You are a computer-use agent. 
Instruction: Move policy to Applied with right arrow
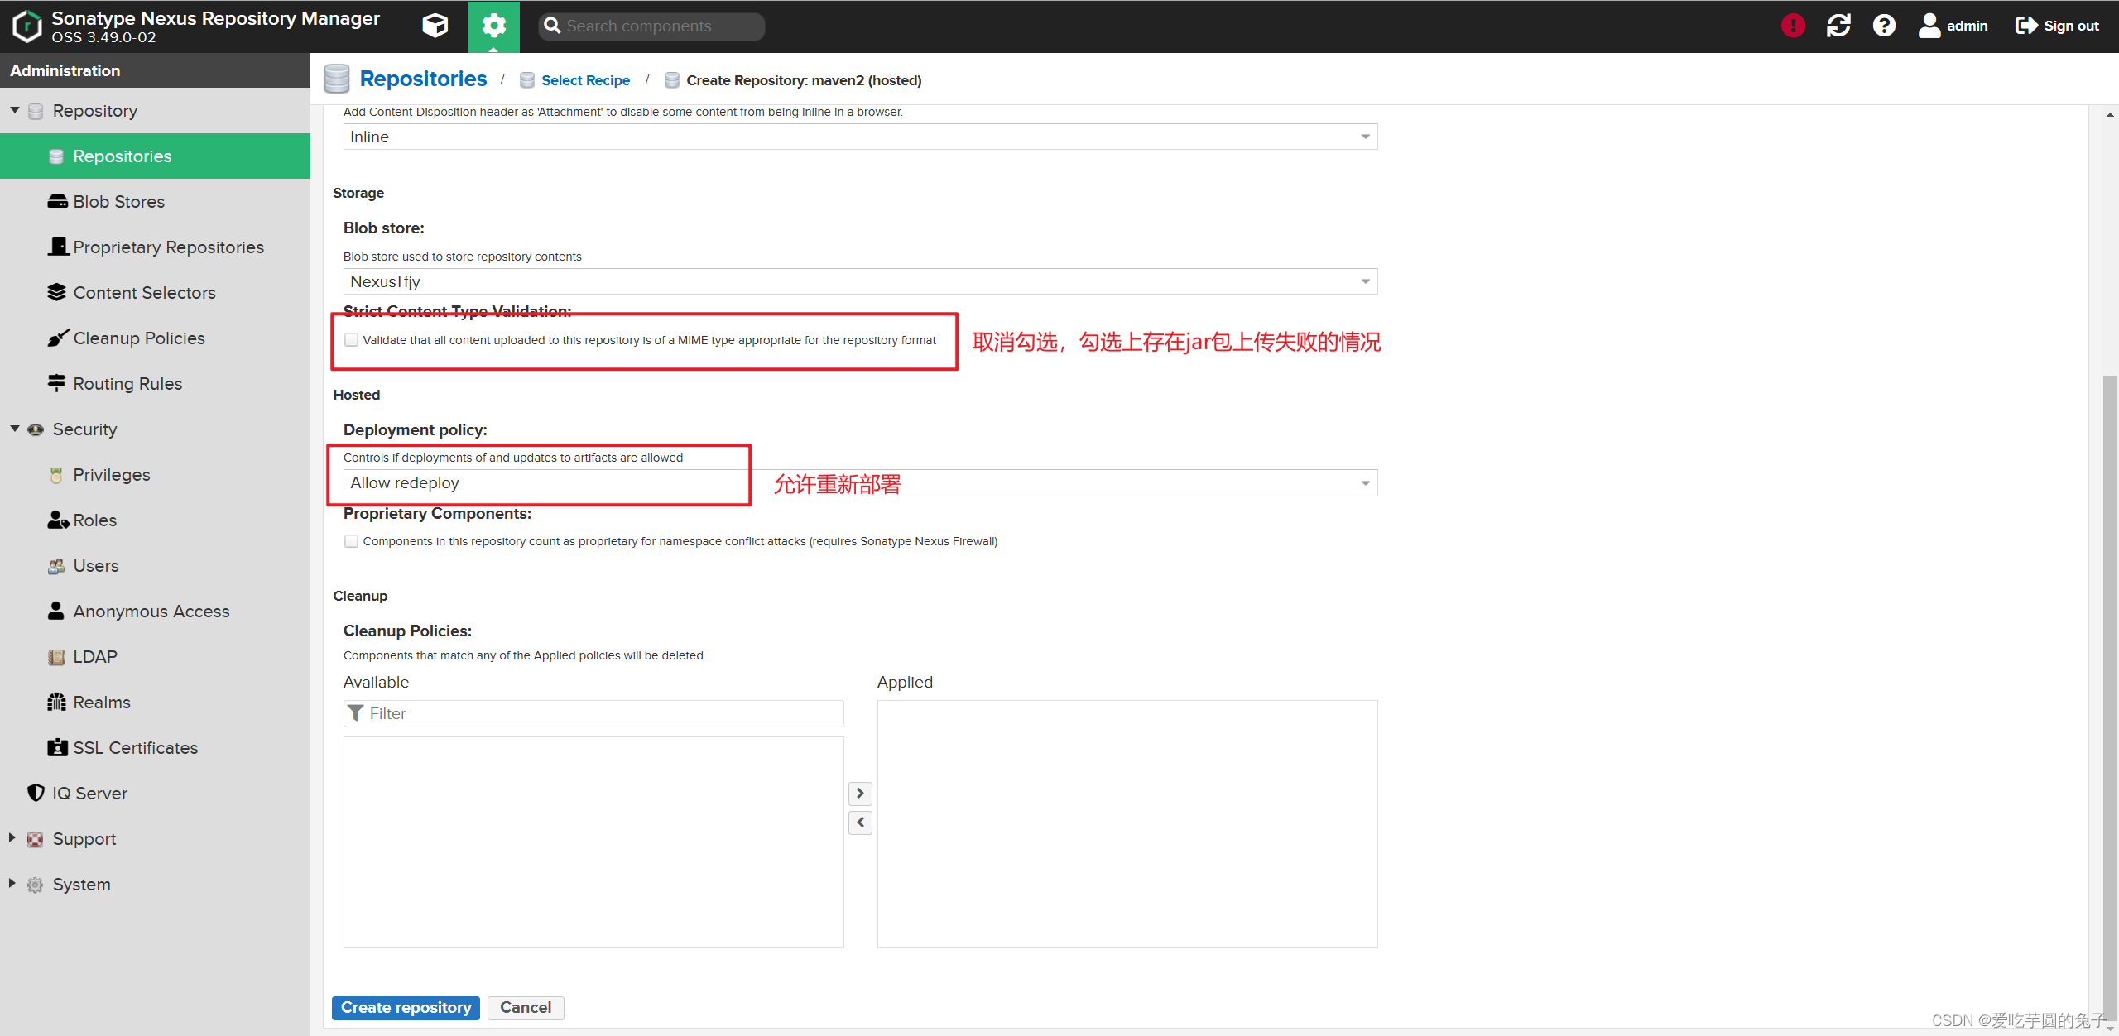tap(860, 794)
